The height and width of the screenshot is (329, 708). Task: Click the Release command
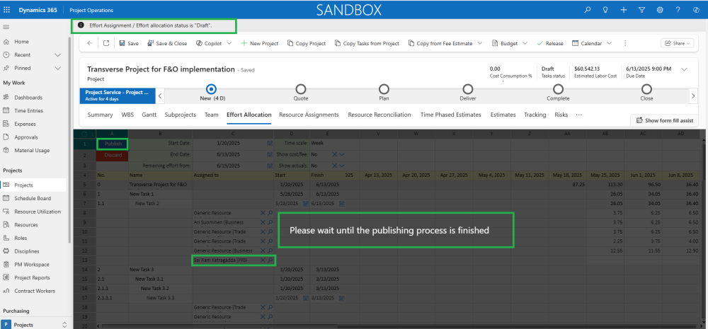(x=550, y=43)
